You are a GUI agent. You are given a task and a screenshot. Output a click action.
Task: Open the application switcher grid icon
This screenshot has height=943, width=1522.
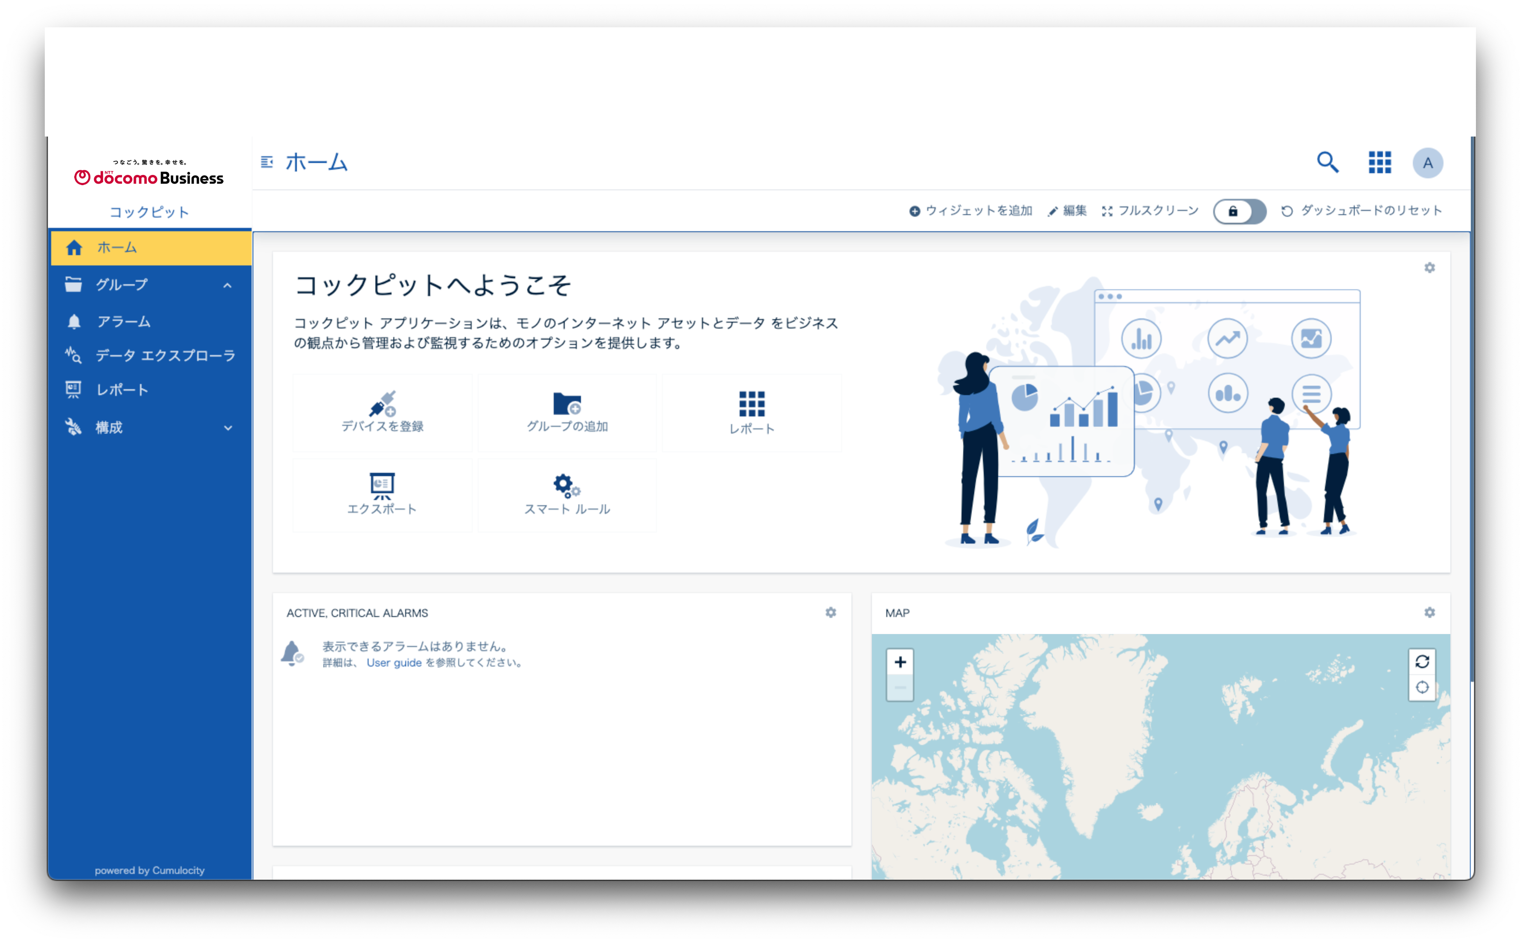pyautogui.click(x=1379, y=162)
